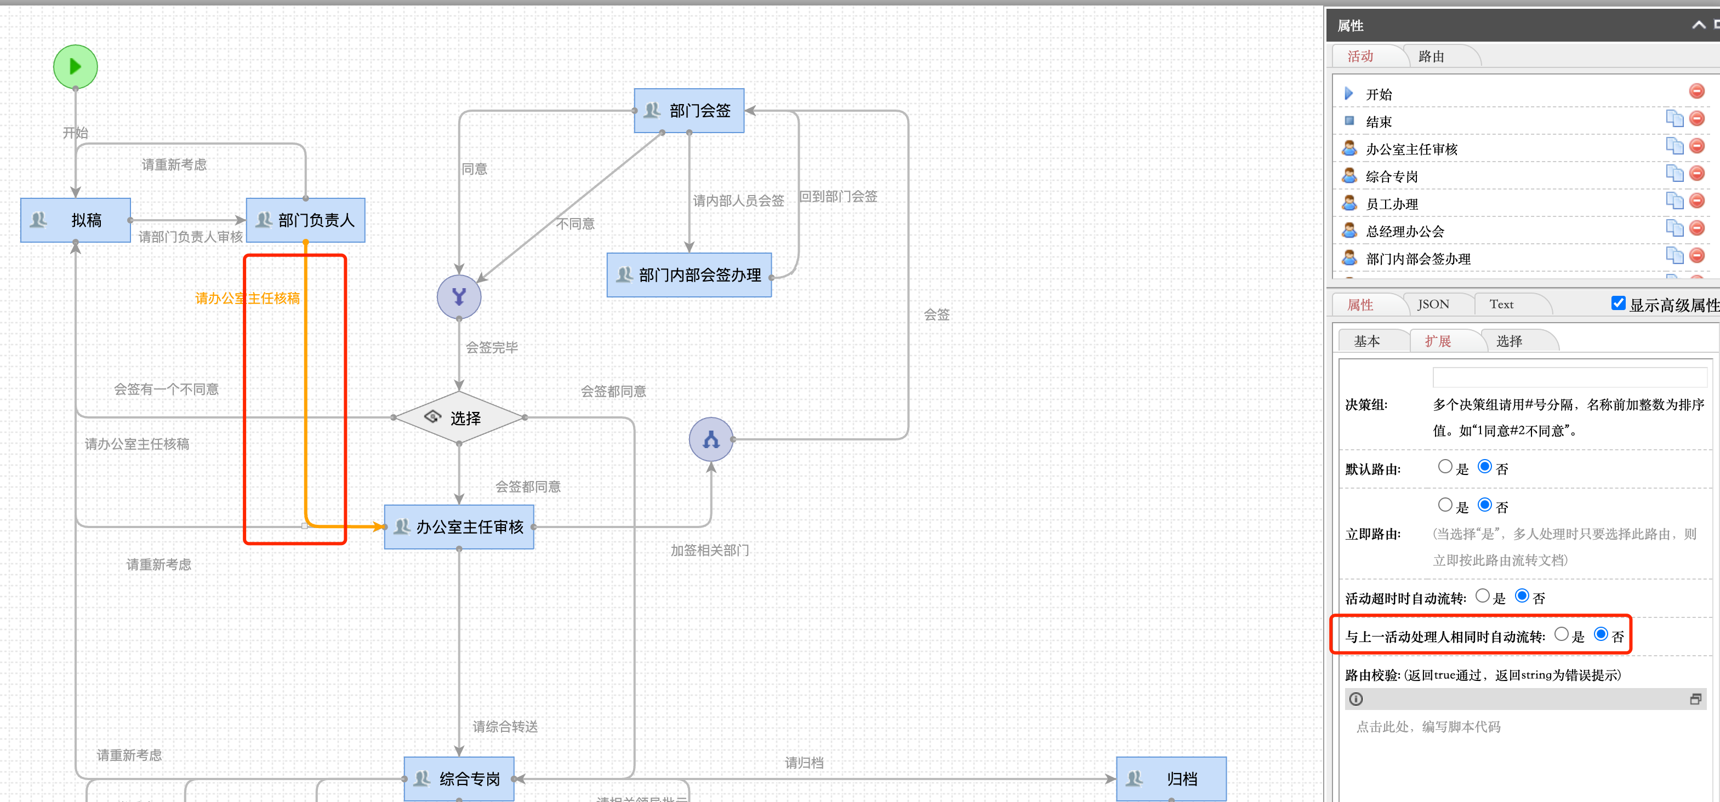This screenshot has width=1720, height=802.
Task: Collapse the 属性 panel with chevron
Action: click(x=1698, y=25)
